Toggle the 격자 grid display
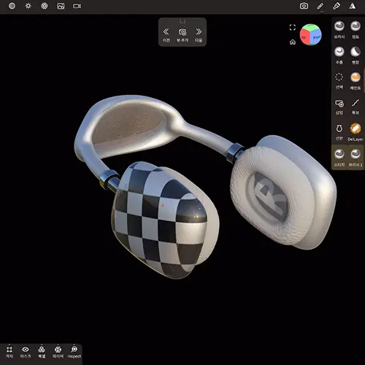 (x=9, y=352)
